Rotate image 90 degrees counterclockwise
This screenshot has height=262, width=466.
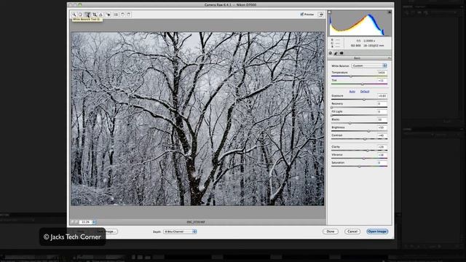coord(122,15)
